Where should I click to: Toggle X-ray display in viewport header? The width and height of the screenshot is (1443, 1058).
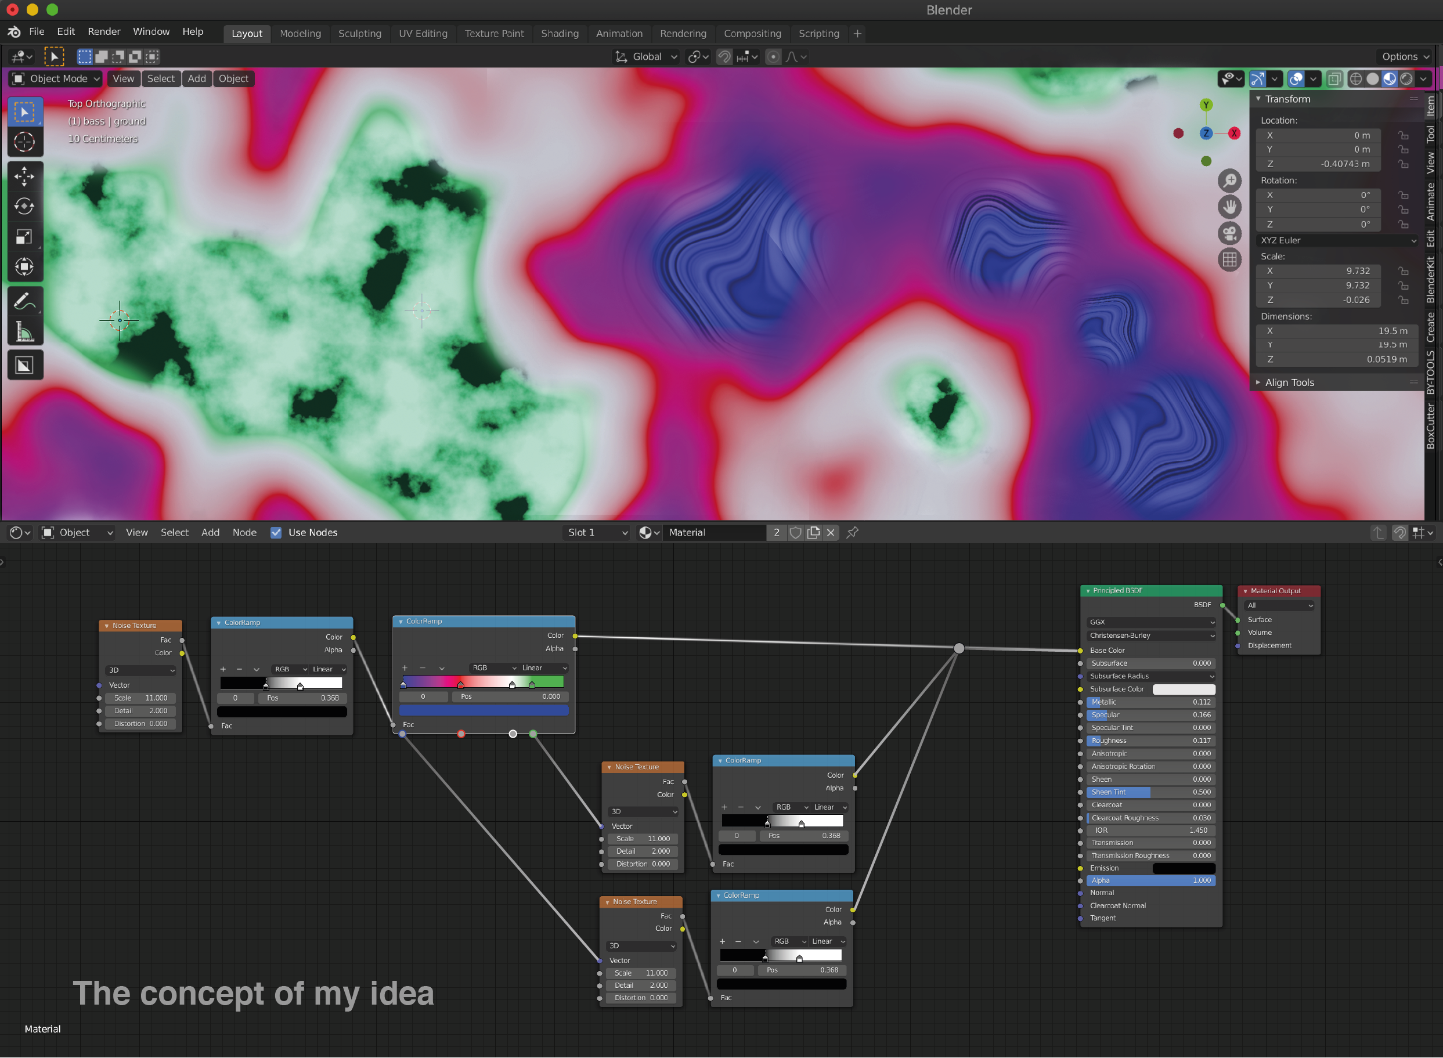tap(1334, 78)
